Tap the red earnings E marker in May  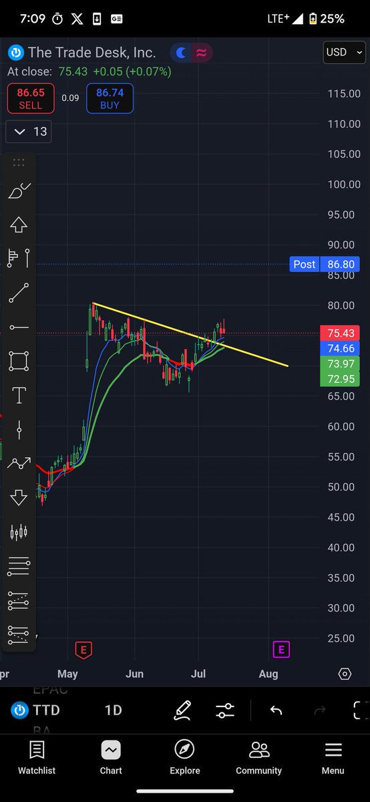[83, 648]
